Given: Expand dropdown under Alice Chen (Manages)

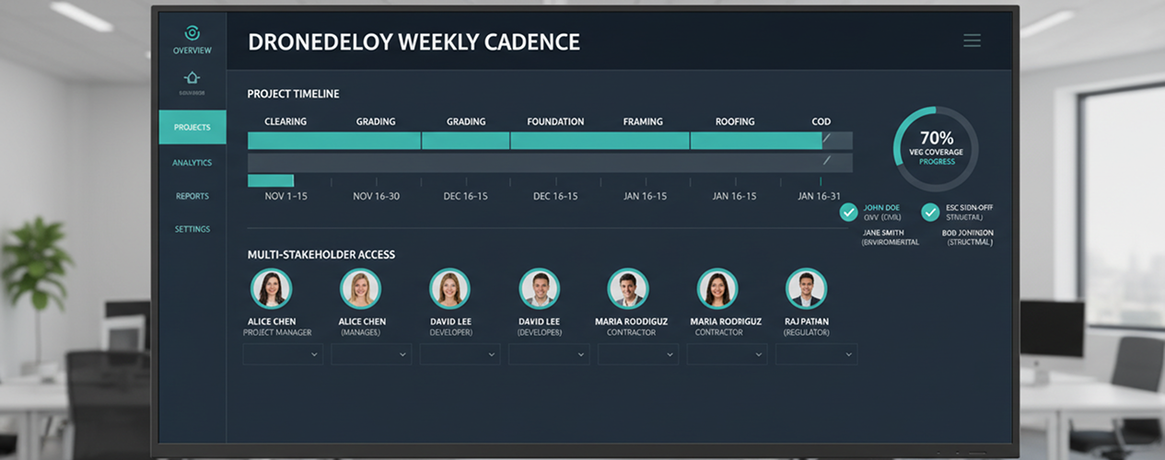Looking at the screenshot, I should 371,354.
